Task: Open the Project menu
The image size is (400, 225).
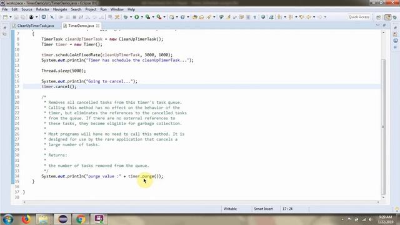Action: [x=91, y=9]
